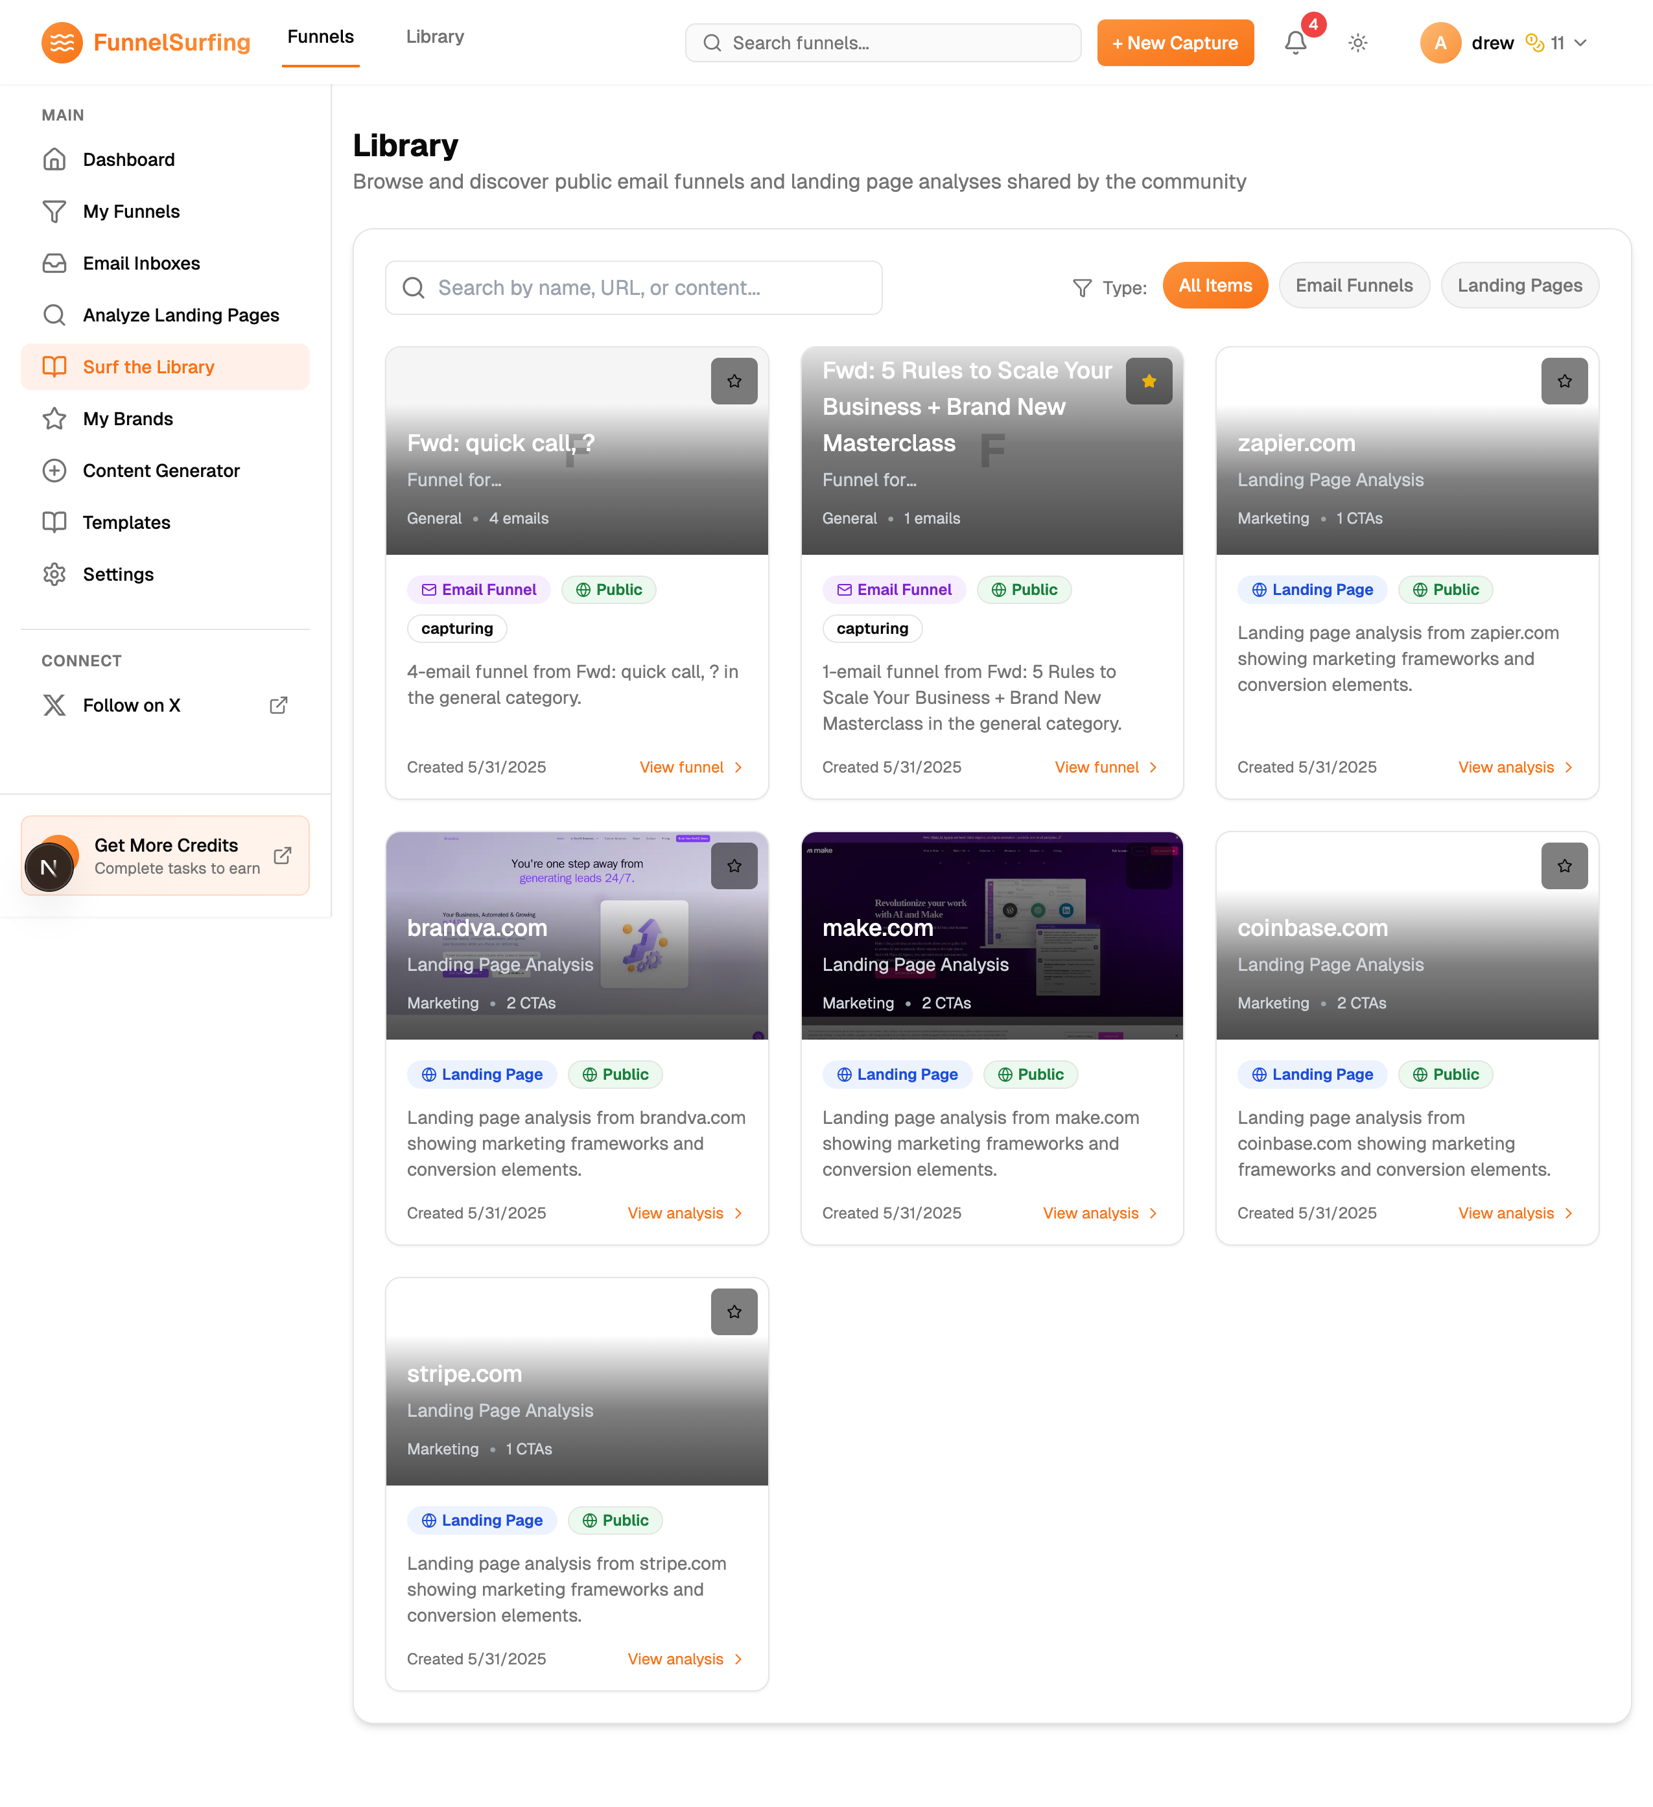1653x1807 pixels.
Task: Click the X logo icon in sidebar
Action: click(54, 705)
